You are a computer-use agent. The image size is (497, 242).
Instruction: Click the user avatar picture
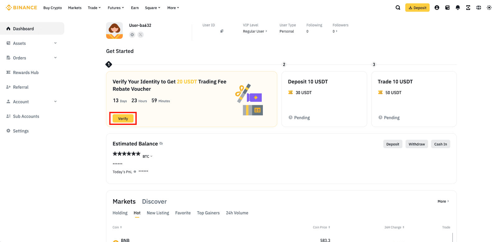pyautogui.click(x=115, y=31)
